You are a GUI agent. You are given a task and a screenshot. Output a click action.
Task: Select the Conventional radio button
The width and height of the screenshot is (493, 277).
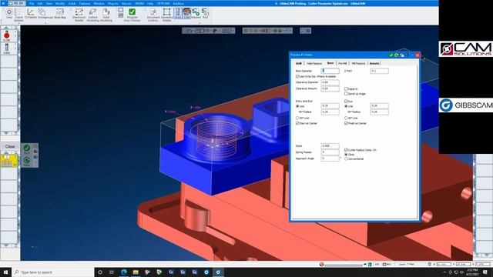pyautogui.click(x=346, y=159)
